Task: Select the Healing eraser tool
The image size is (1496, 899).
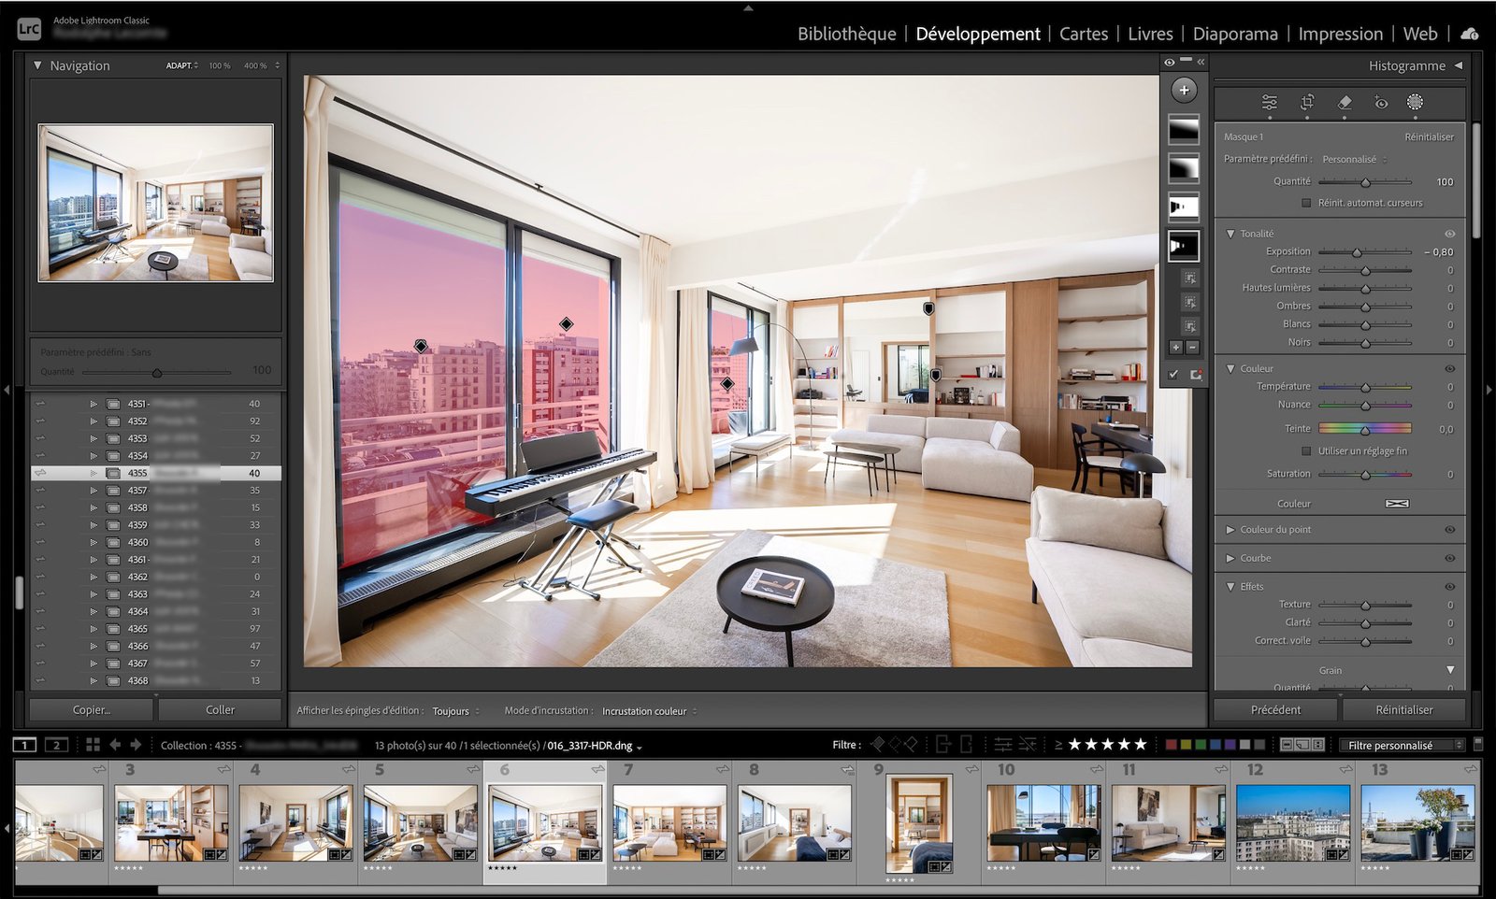Action: point(1345,102)
